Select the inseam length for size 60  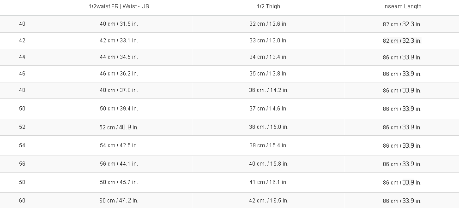point(402,201)
